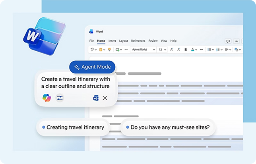Click the Decrease Font Size icon
256x164 pixels.
coord(178,49)
